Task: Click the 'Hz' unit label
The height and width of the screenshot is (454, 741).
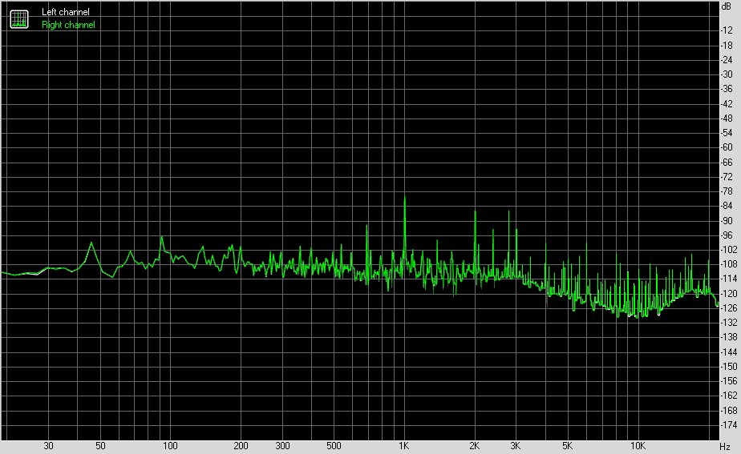Action: tap(724, 447)
